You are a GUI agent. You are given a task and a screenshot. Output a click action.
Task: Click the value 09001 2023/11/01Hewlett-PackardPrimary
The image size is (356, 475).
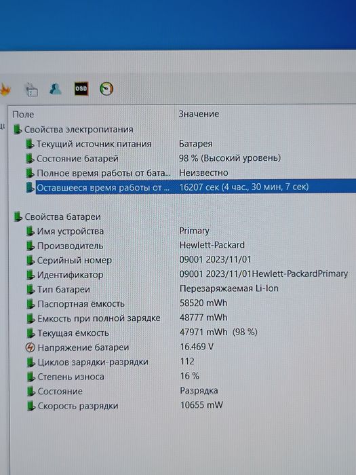[263, 274]
